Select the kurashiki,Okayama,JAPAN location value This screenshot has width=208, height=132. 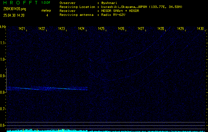click(x=142, y=7)
